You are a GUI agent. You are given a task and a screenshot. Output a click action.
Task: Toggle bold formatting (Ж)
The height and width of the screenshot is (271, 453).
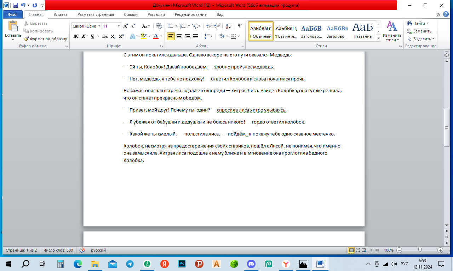76,36
